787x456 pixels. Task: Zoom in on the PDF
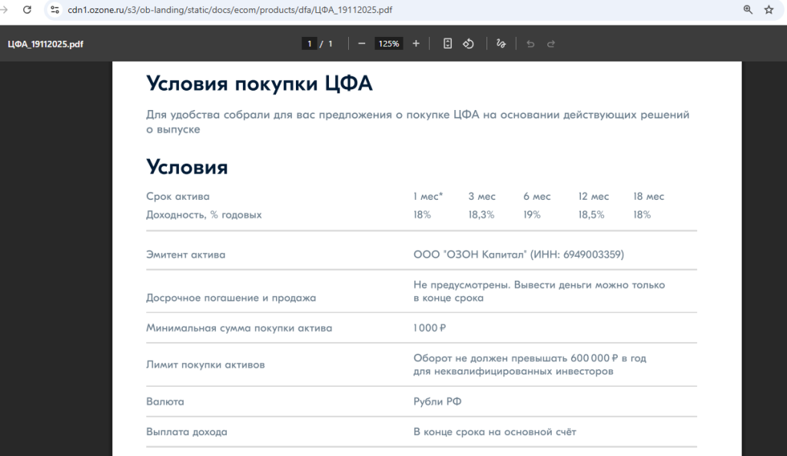click(416, 44)
